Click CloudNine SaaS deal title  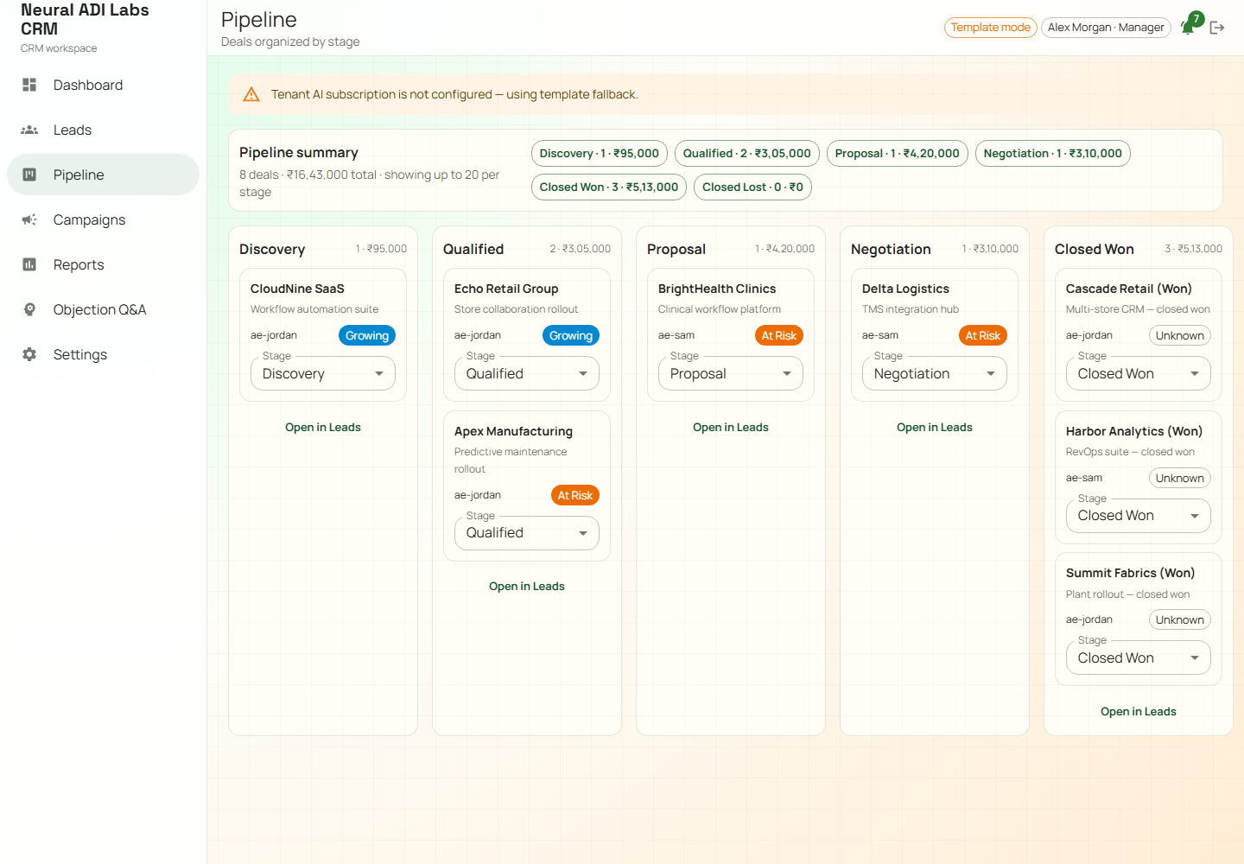click(x=297, y=289)
